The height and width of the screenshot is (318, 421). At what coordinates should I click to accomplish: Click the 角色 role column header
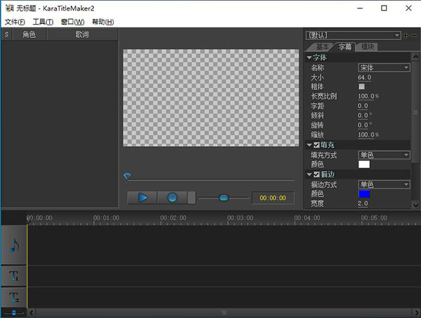(29, 34)
